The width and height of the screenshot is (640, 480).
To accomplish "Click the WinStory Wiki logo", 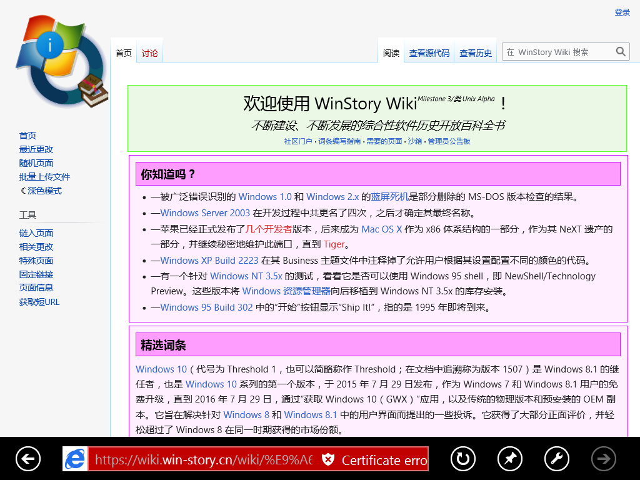I will point(62,61).
